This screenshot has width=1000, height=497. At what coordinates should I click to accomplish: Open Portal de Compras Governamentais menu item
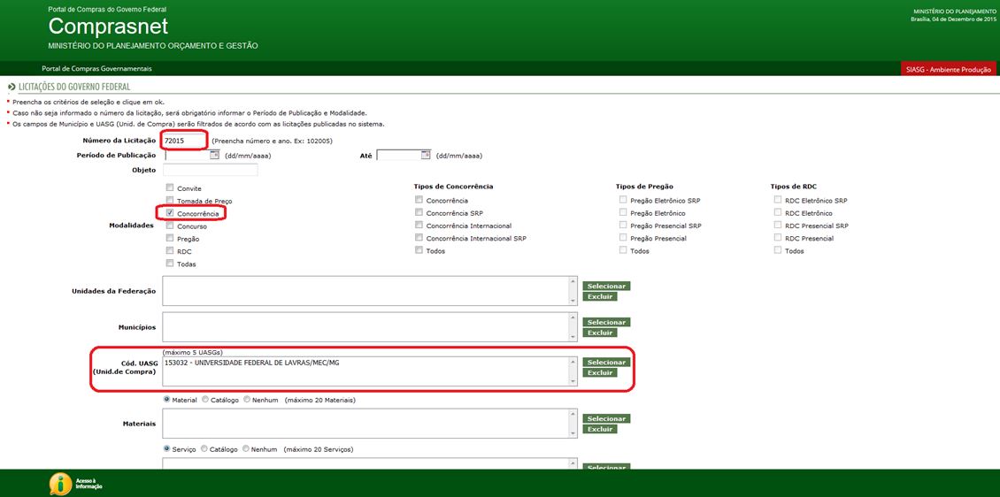coord(96,69)
